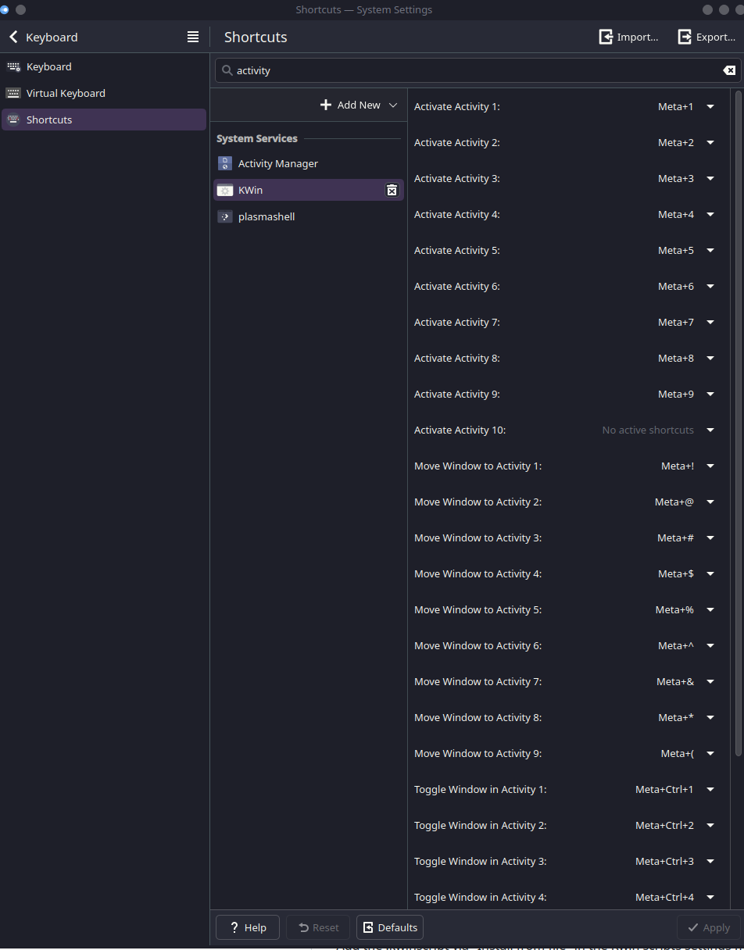This screenshot has height=950, width=744.
Task: Expand Activate Activity 5 shortcut
Action: pos(710,250)
